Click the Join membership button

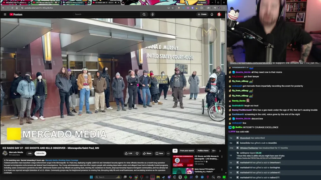click(x=30, y=153)
